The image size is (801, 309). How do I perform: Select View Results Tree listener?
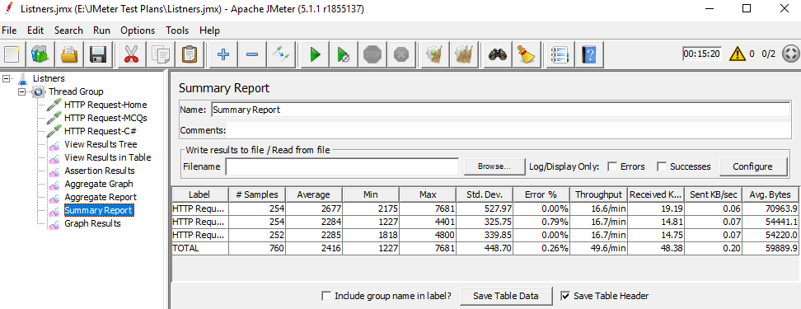(x=101, y=144)
